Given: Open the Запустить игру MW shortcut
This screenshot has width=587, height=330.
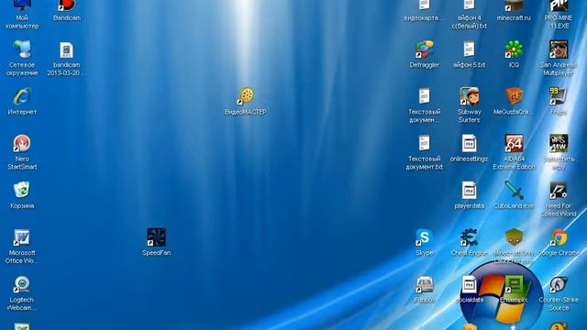Looking at the screenshot, I should click(559, 143).
